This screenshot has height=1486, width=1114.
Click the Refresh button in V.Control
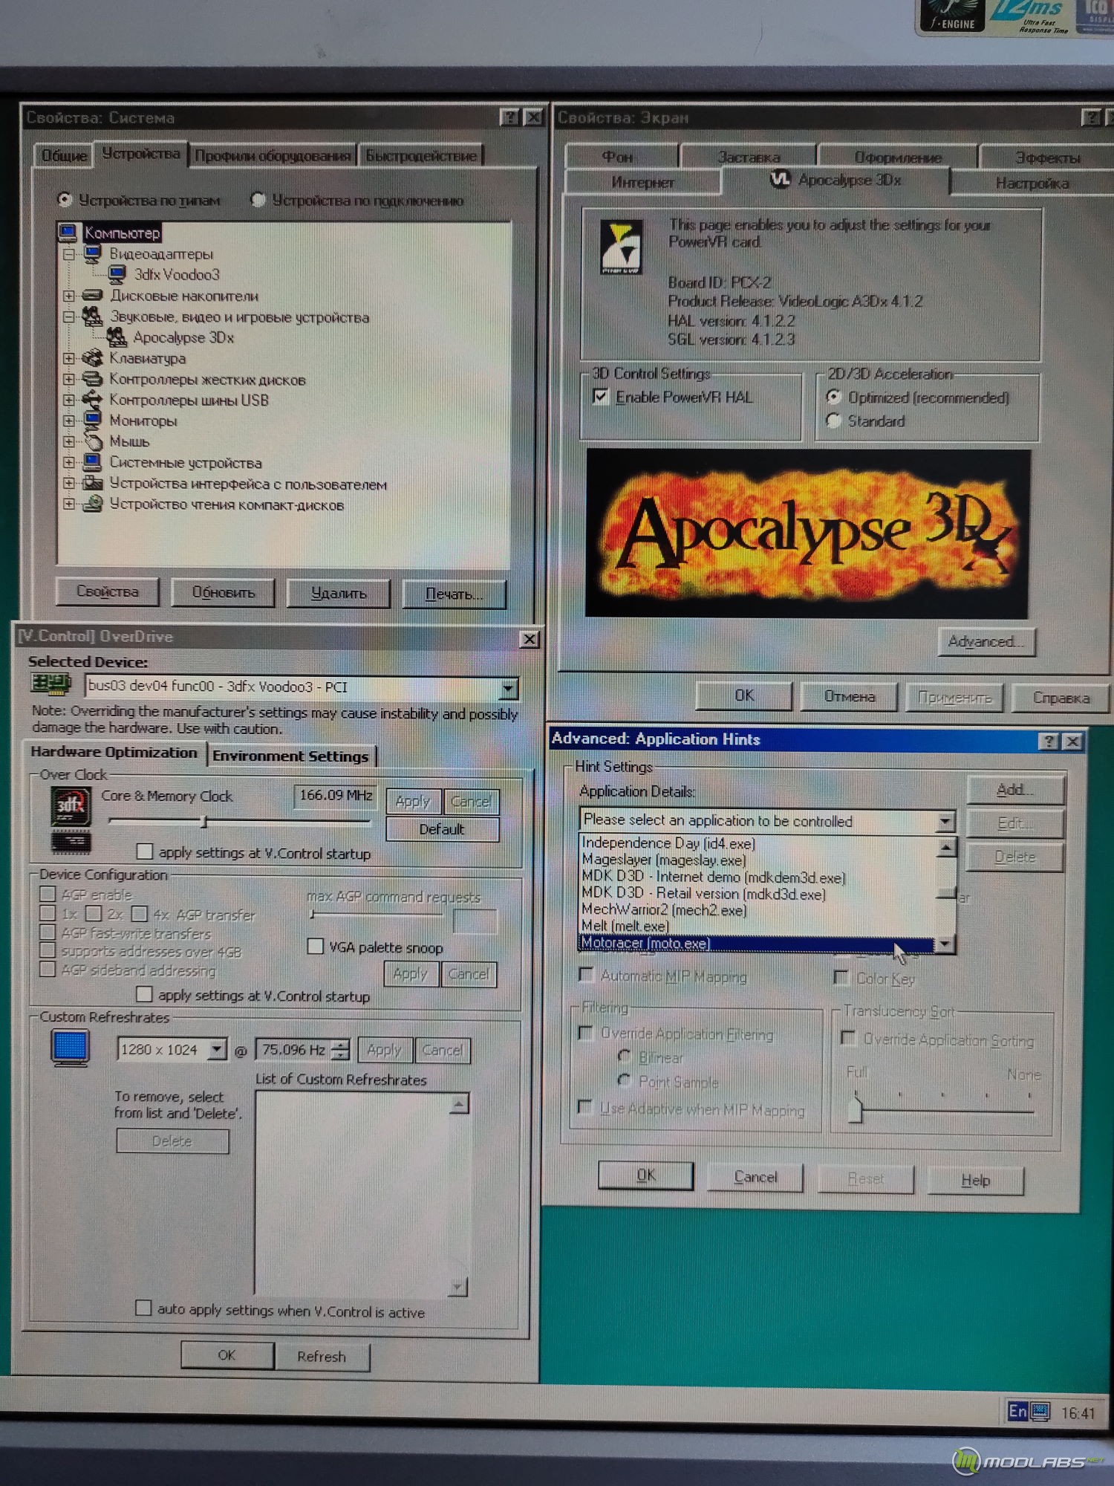pos(322,1356)
